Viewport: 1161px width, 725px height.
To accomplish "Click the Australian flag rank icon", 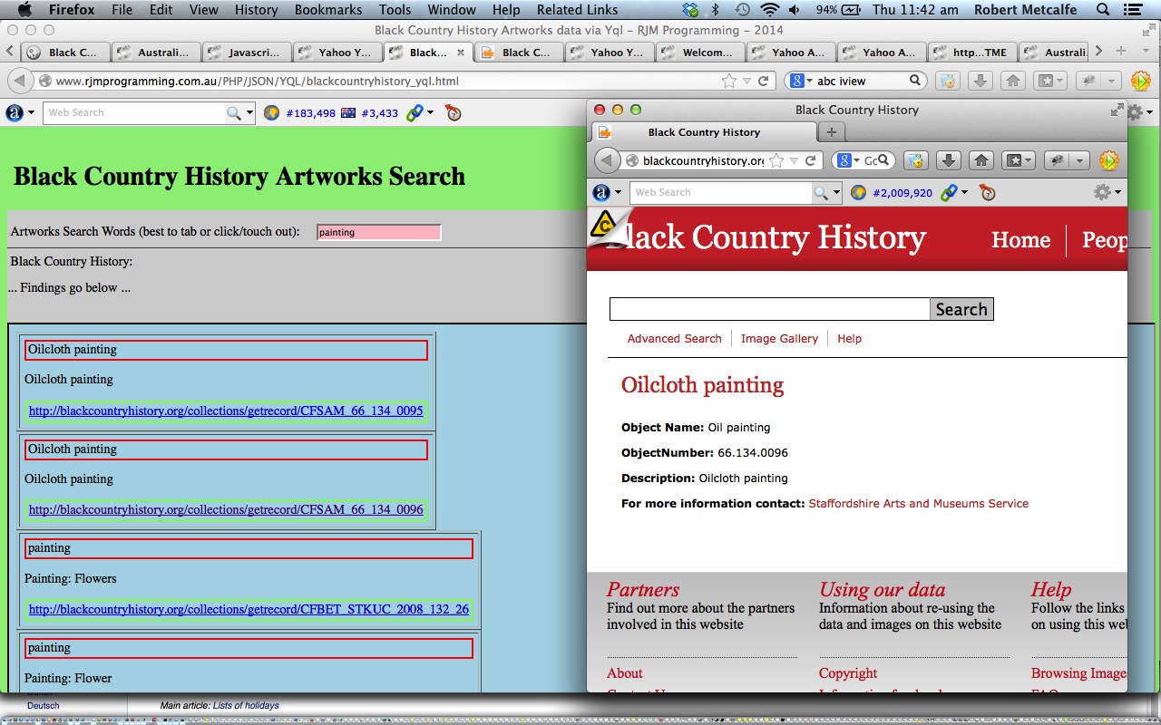I will click(348, 113).
